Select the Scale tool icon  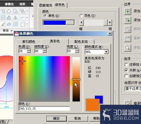(3, 18)
